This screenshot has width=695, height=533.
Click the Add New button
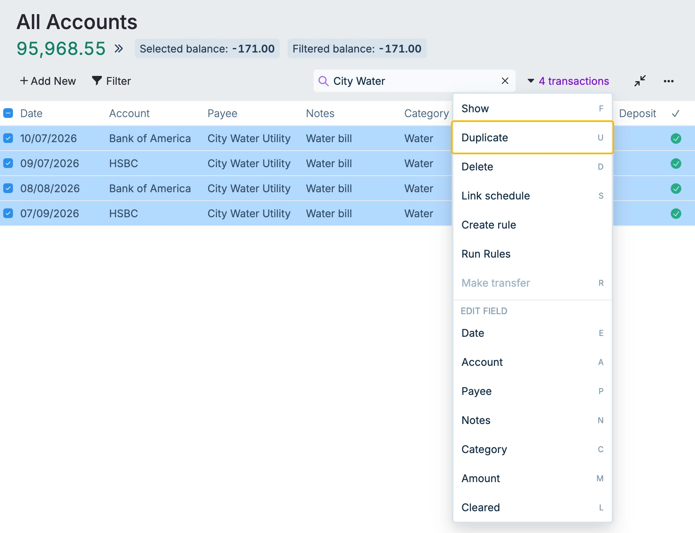[48, 81]
